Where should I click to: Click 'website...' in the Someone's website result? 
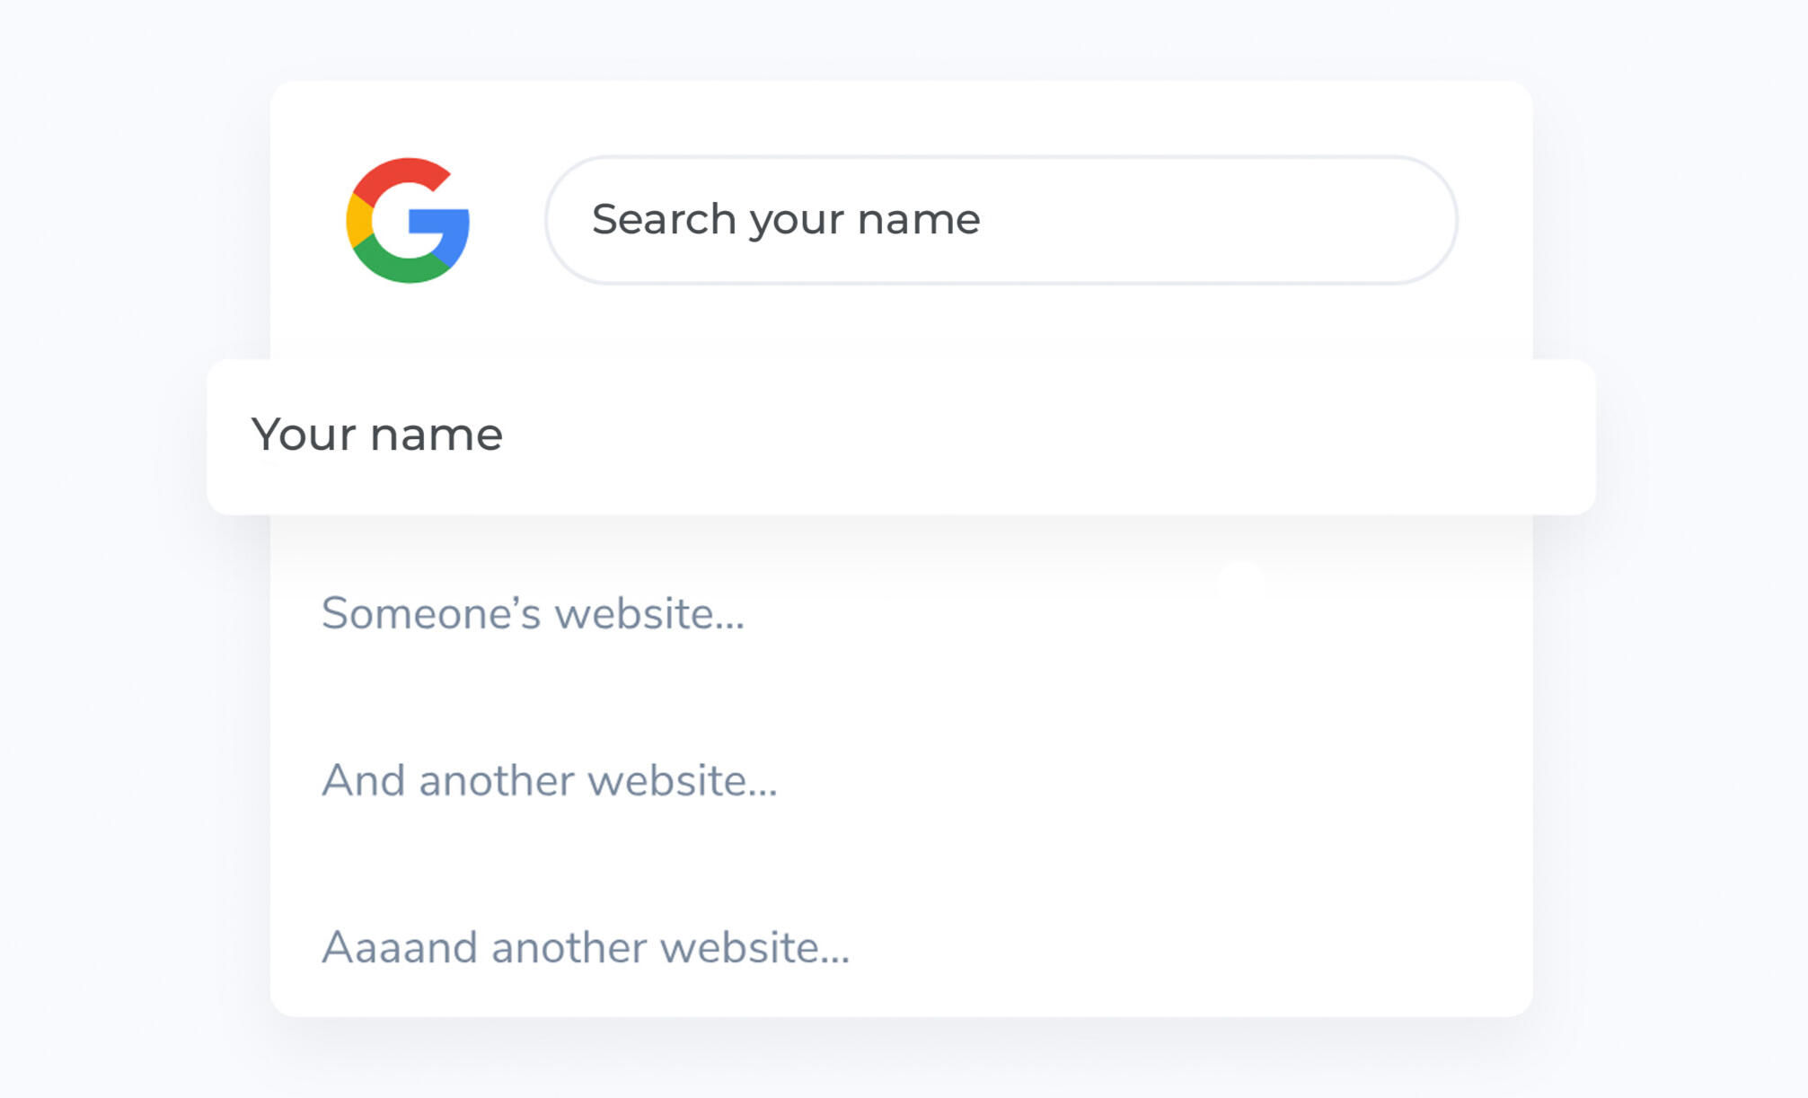pyautogui.click(x=650, y=614)
